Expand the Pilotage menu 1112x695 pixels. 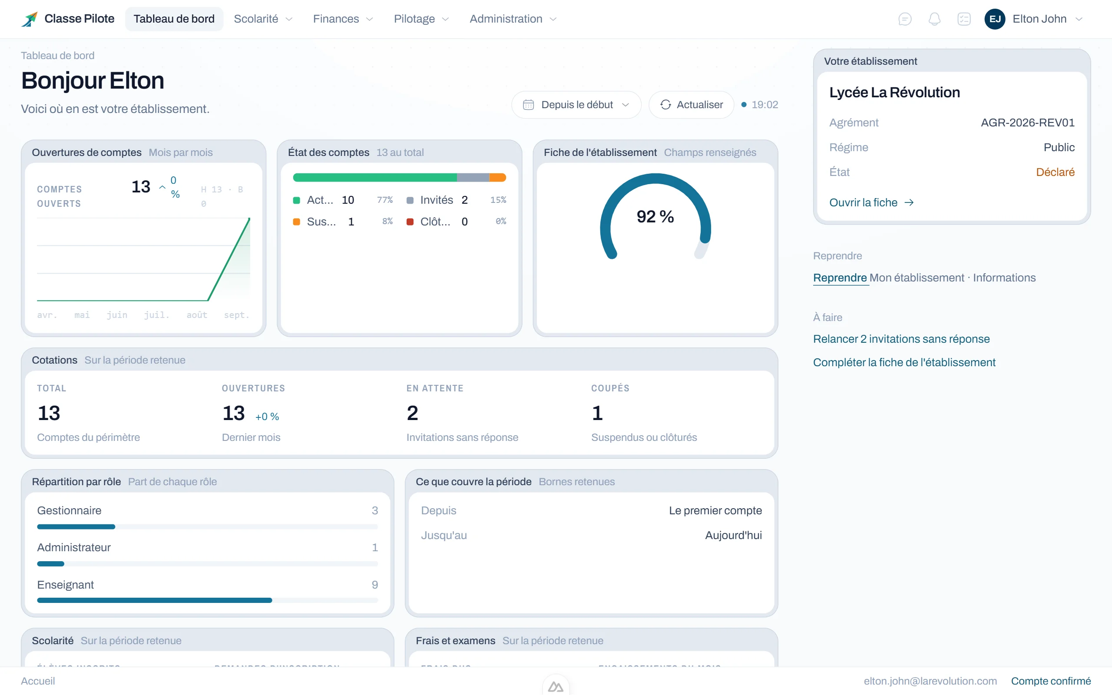(421, 19)
